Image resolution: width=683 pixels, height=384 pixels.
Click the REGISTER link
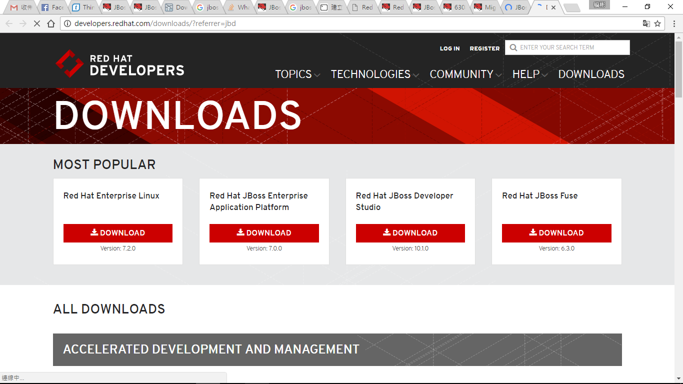(484, 48)
